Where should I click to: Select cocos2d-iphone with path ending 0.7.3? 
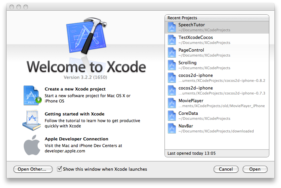point(217,91)
